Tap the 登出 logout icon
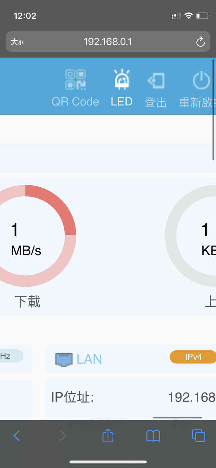This screenshot has width=216, height=468. pos(156,80)
